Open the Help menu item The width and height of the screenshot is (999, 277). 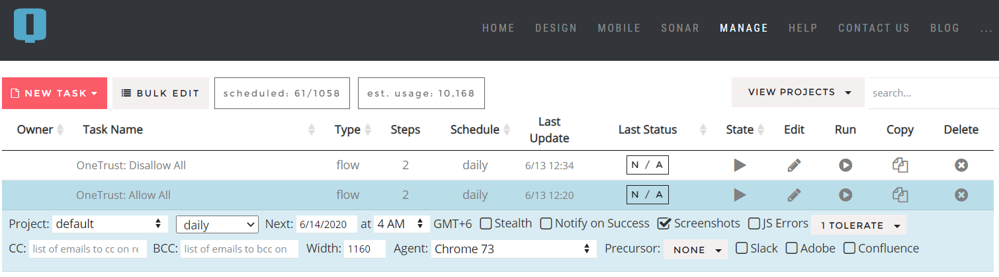[x=803, y=28]
